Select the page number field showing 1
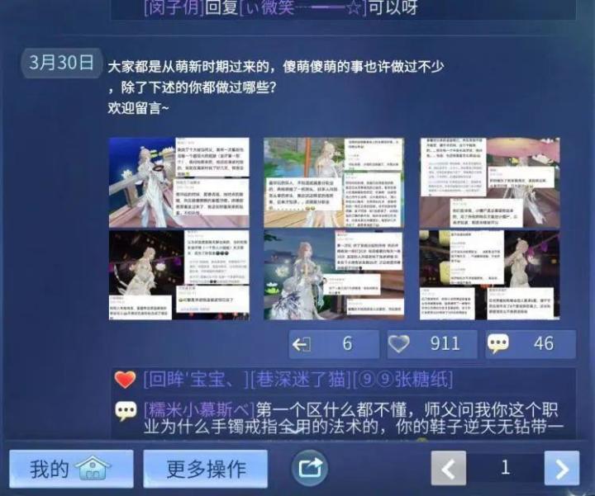The image size is (595, 496). tap(505, 468)
